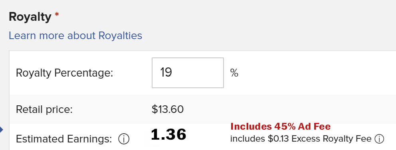Viewport: 396px width, 150px height.
Task: Click the Royalty section heading
Action: click(30, 17)
